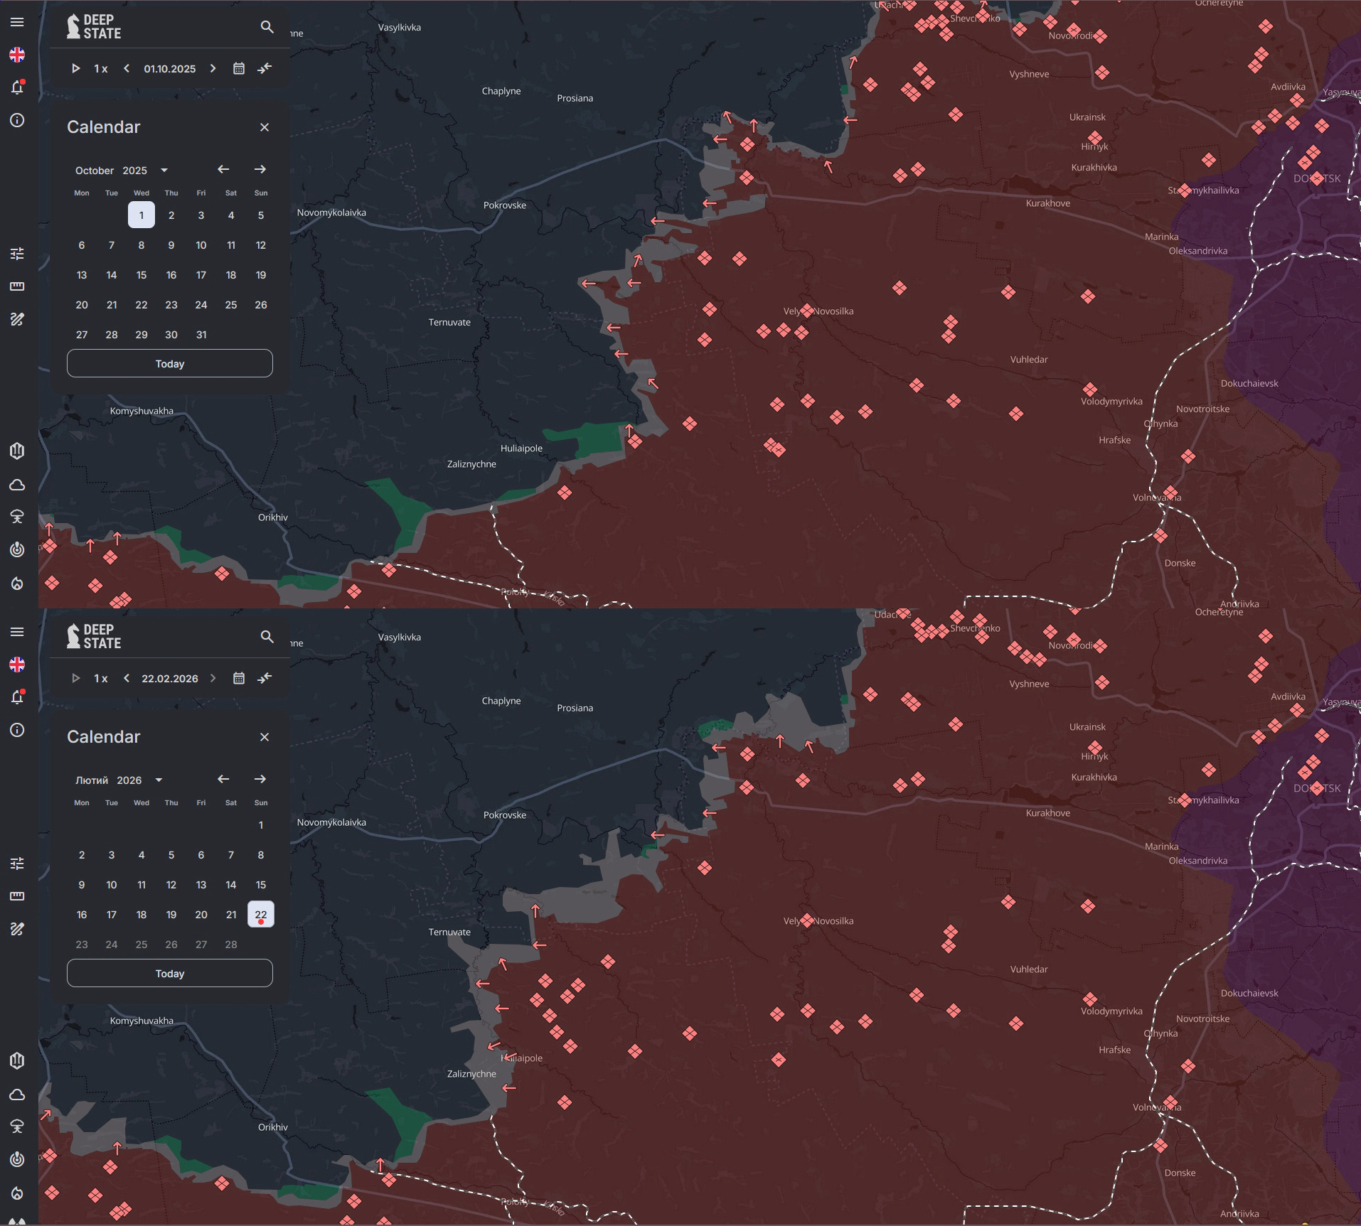Select the drawing pencil tool in 22.02.2026 view
Screen dimensions: 1361x1226
click(x=17, y=929)
